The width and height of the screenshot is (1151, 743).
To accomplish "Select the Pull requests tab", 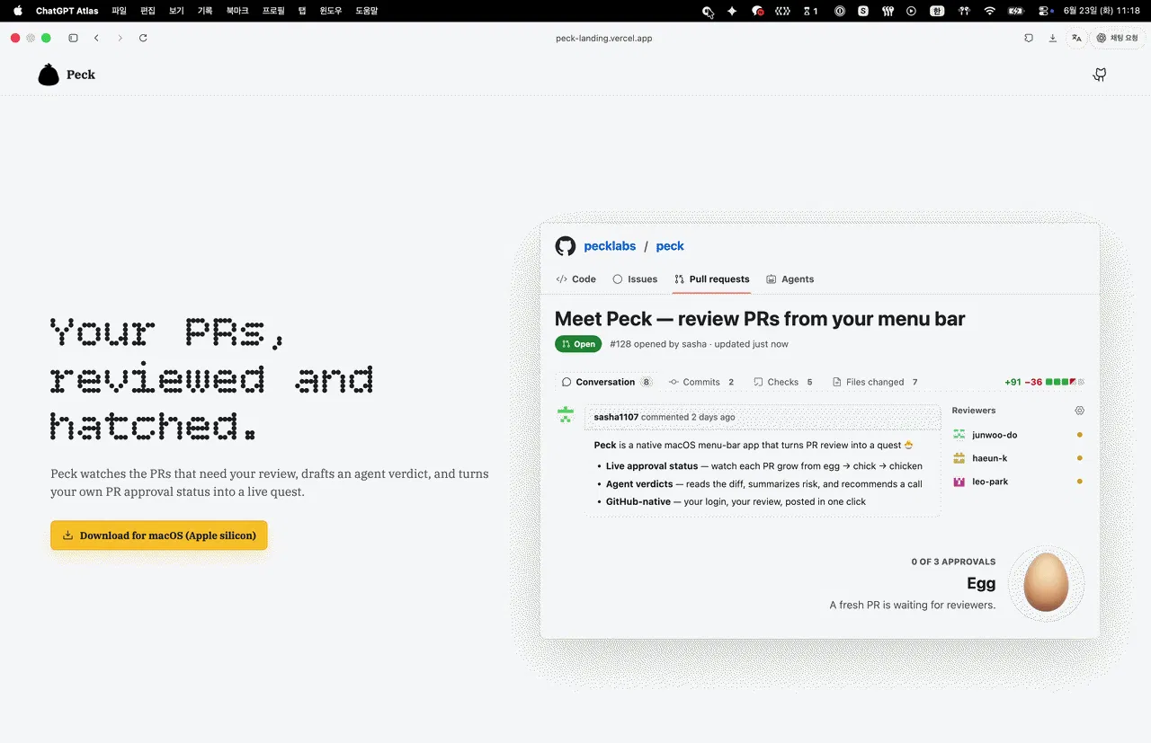I will click(711, 279).
